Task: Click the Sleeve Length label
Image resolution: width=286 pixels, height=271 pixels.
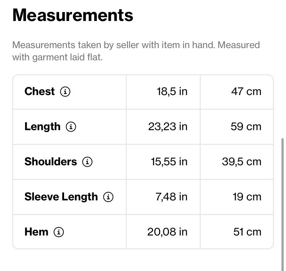Action: pyautogui.click(x=61, y=197)
